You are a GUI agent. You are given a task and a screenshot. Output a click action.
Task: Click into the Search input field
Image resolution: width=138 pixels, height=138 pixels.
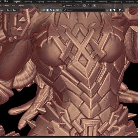coord(84,10)
